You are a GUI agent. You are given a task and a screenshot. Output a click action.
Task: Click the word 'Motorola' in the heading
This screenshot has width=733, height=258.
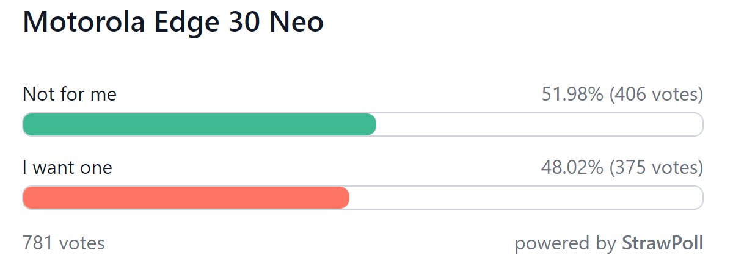84,23
